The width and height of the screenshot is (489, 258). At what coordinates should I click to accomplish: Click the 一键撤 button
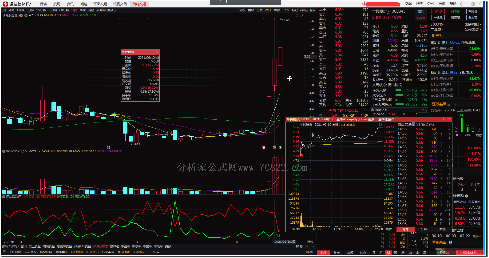tap(438, 17)
